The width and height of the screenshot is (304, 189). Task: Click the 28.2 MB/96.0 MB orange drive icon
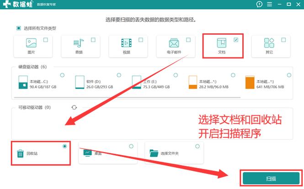(193, 82)
